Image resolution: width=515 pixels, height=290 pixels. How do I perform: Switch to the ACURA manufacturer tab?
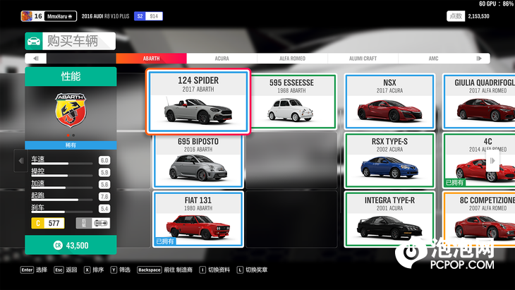(222, 59)
